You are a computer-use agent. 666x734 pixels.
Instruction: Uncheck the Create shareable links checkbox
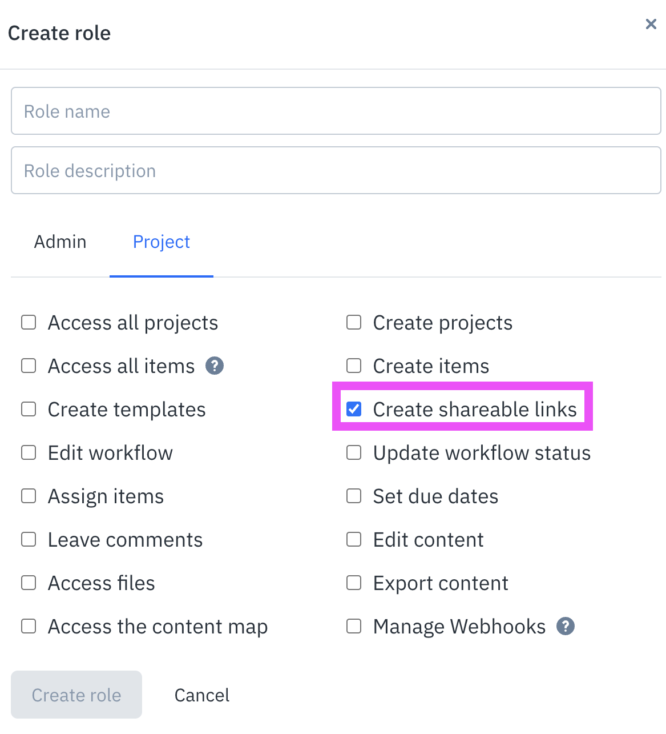[354, 409]
